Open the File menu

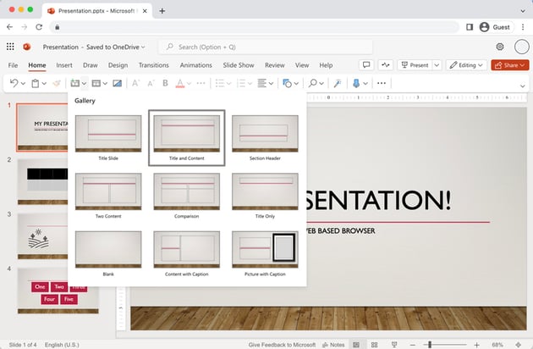tap(13, 64)
